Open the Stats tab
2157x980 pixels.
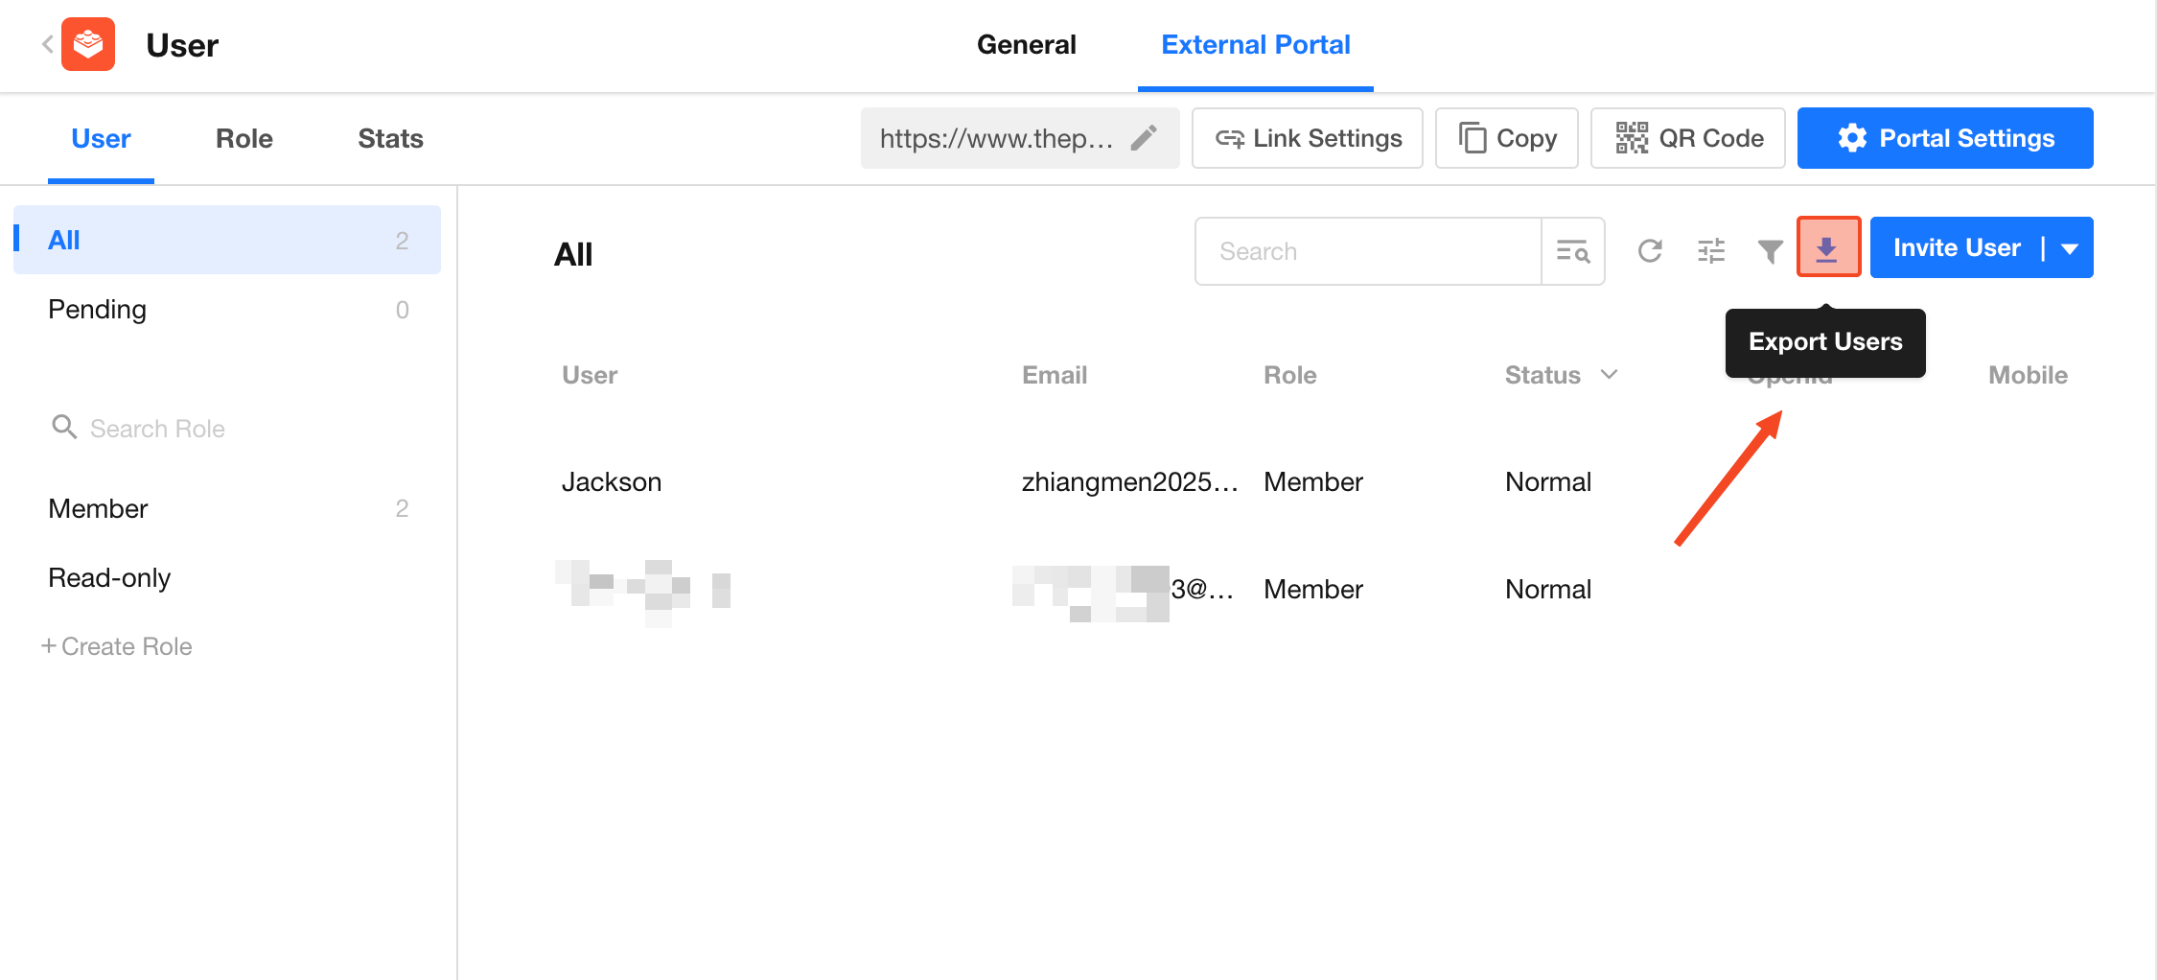pos(390,138)
